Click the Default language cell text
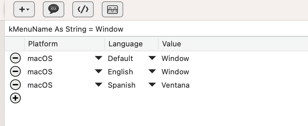Viewport: 308px width, 126px height. [121, 59]
